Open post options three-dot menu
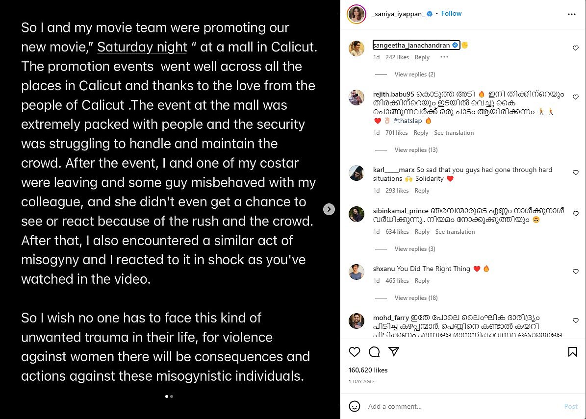 [572, 14]
